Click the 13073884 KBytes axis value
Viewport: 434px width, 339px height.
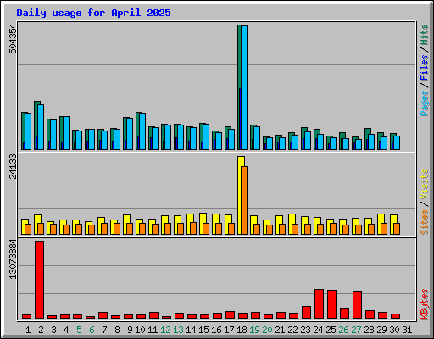13,258
